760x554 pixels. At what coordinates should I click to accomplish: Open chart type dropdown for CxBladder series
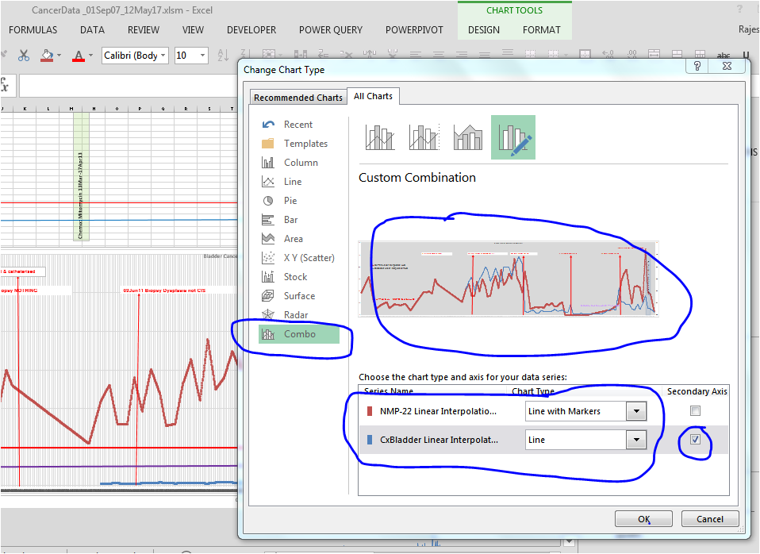point(636,440)
